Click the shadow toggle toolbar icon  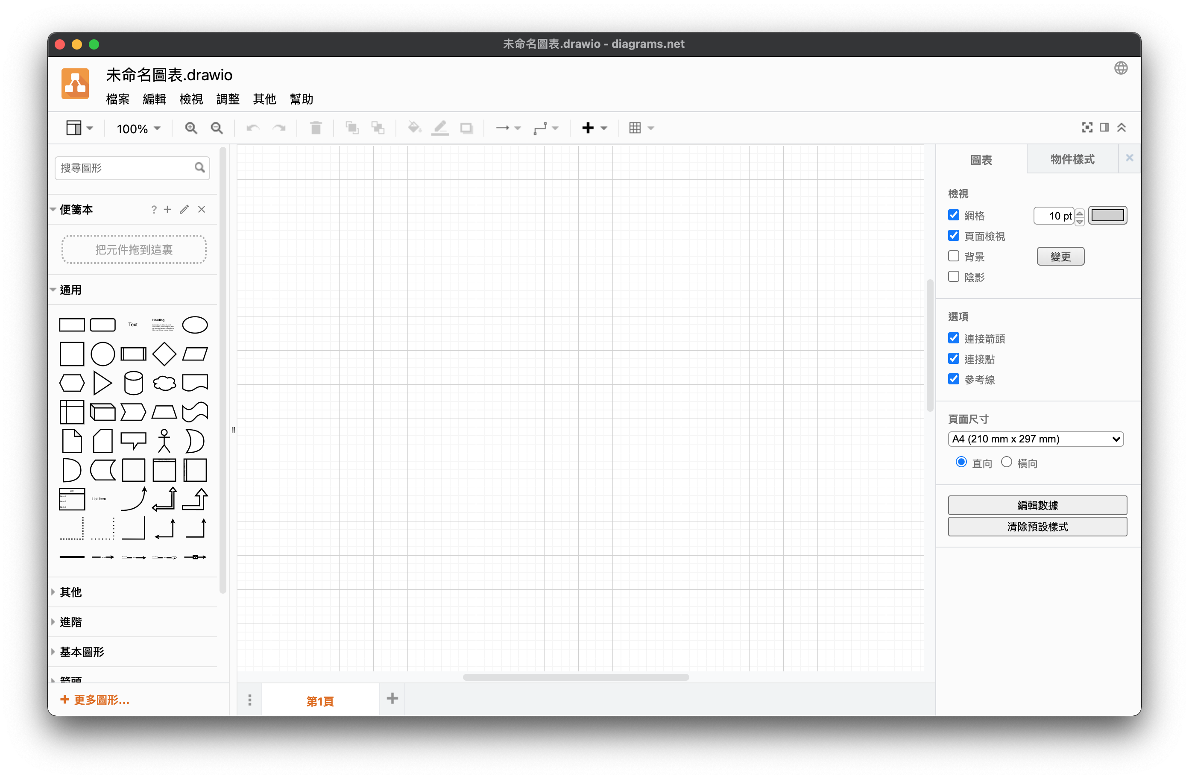tap(466, 129)
